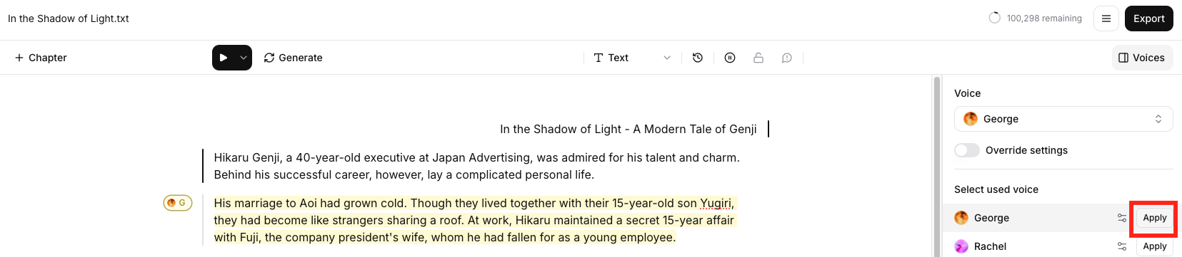Open George voice settings sliders icon
1182x257 pixels.
point(1122,218)
